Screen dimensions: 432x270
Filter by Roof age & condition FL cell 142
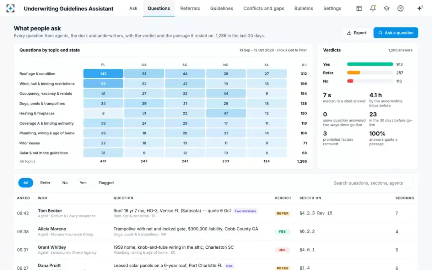[x=103, y=74]
